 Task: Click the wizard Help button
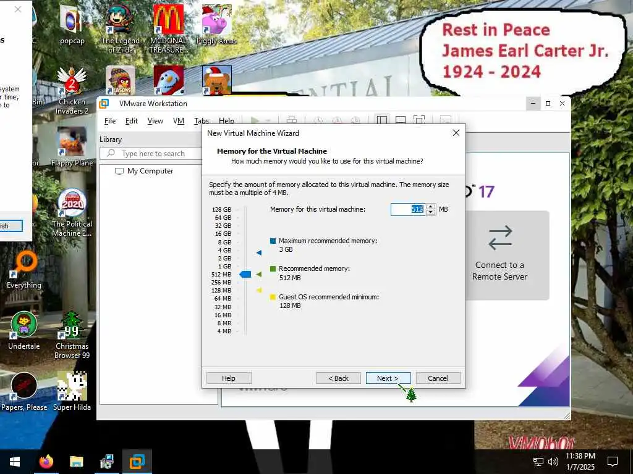click(x=229, y=378)
